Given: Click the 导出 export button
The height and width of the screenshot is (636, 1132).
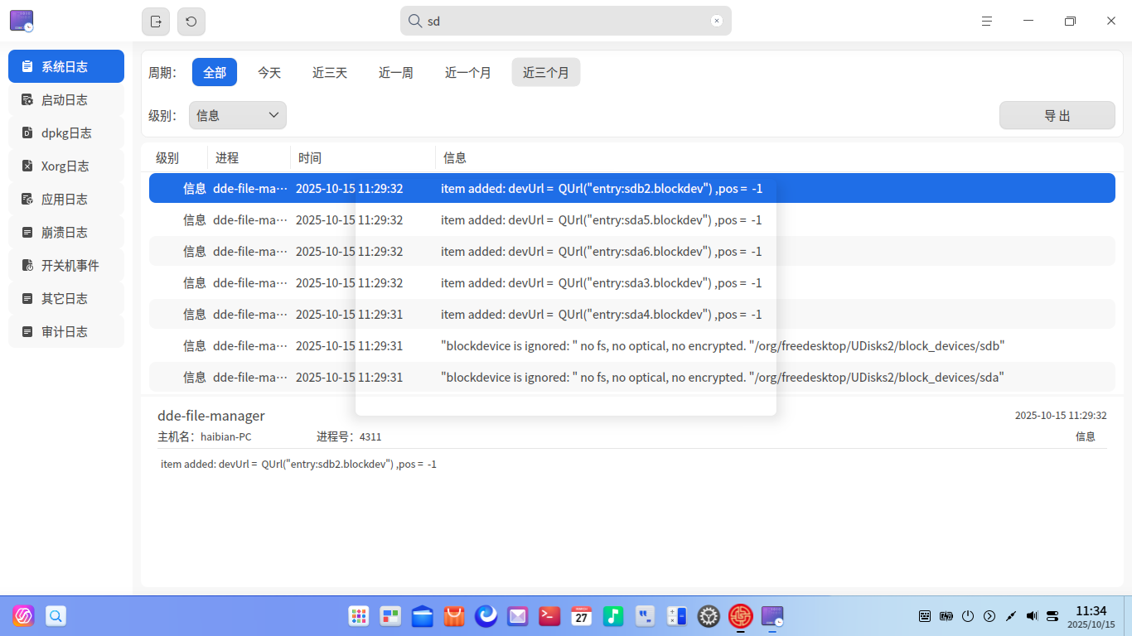Looking at the screenshot, I should (1057, 115).
